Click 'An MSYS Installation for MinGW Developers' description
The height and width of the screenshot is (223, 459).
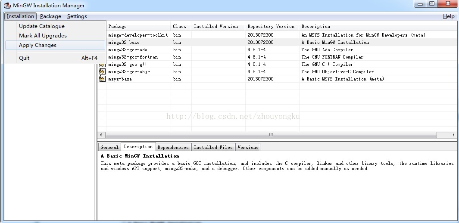coord(363,35)
